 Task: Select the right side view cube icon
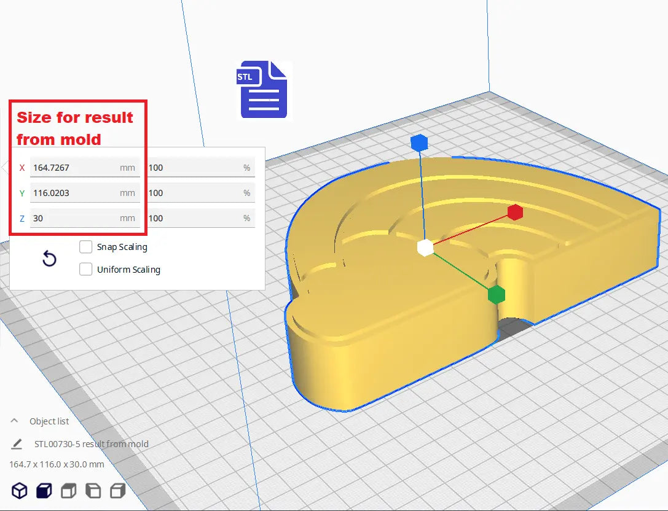(117, 491)
